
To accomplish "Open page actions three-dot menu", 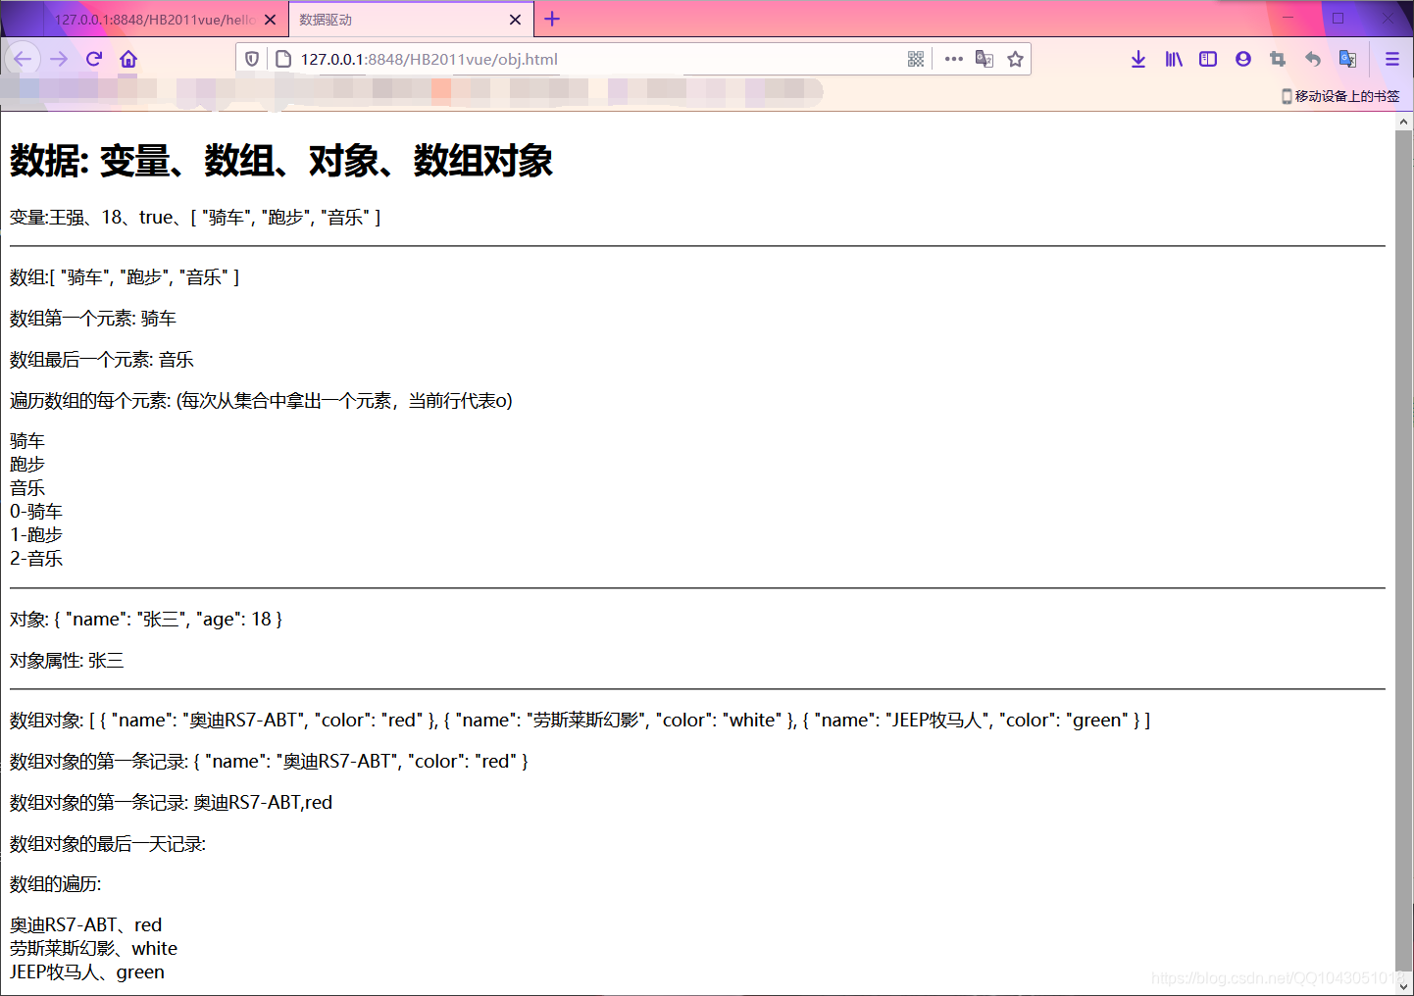I will [953, 59].
